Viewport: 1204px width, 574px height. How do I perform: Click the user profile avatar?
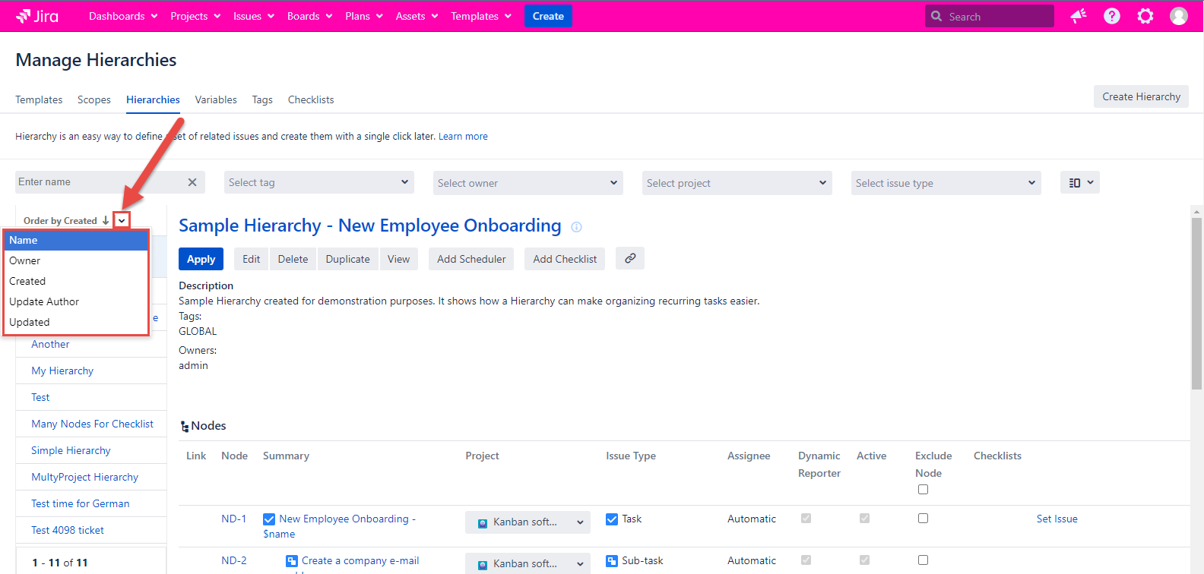point(1178,16)
